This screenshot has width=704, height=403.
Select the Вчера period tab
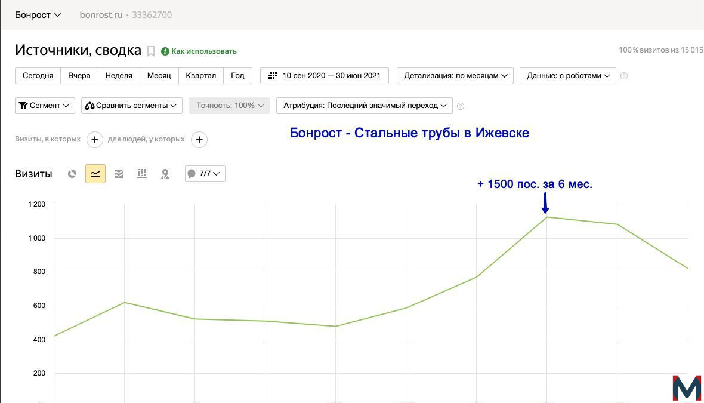tap(79, 76)
